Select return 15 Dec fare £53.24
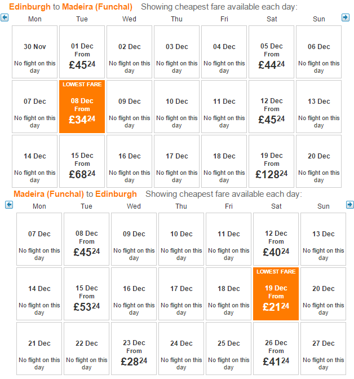The height and width of the screenshot is (379, 354). (86, 294)
